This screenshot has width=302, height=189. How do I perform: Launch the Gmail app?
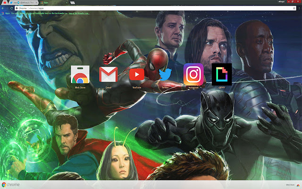click(x=108, y=75)
